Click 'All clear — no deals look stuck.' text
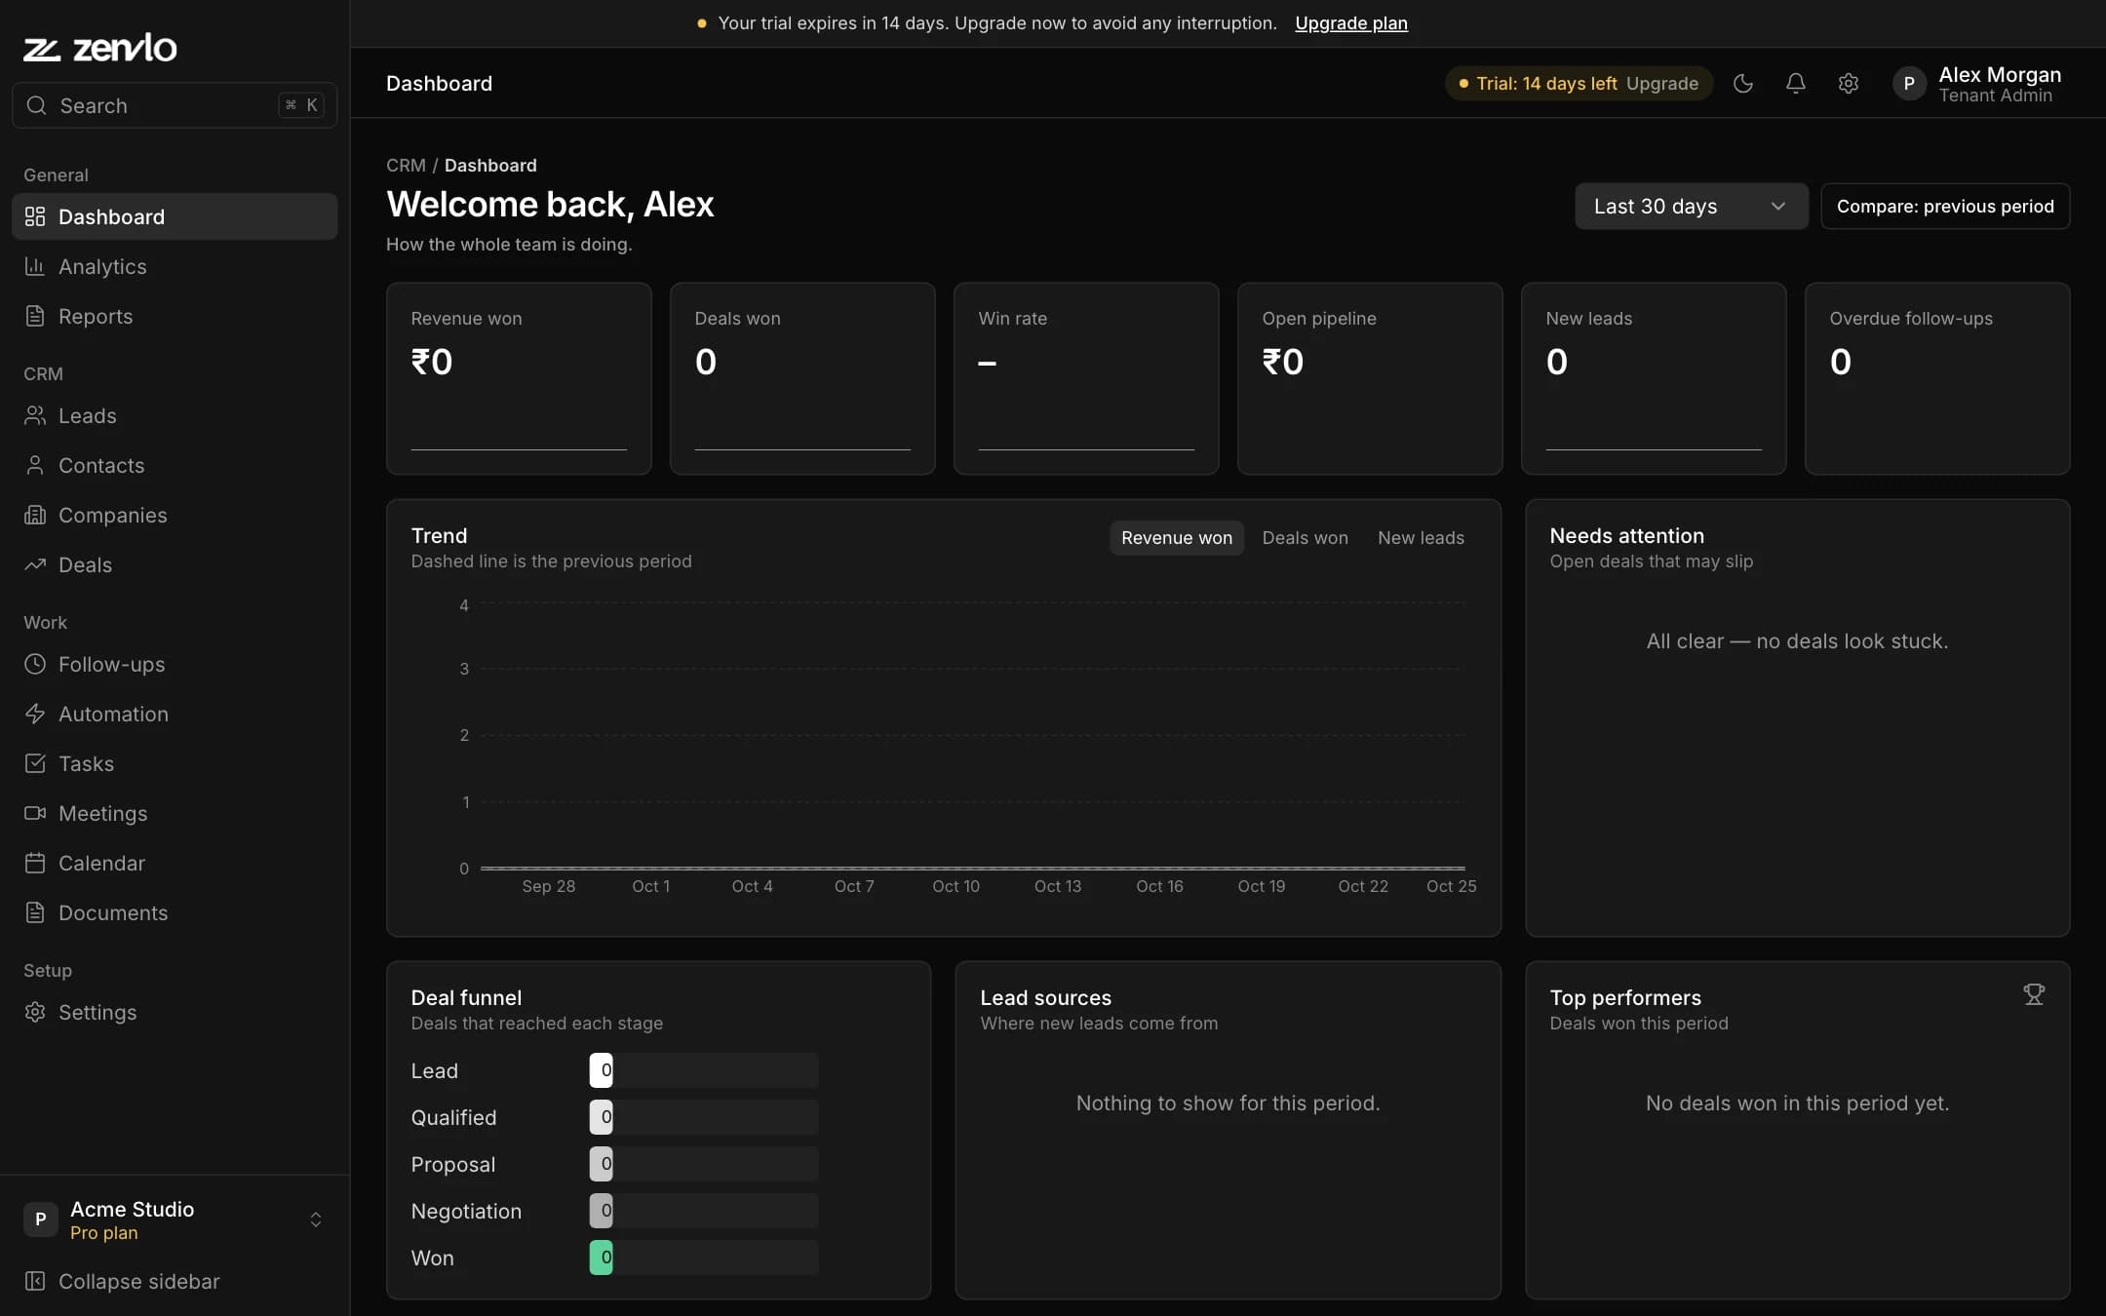This screenshot has height=1316, width=2106. [x=1797, y=641]
